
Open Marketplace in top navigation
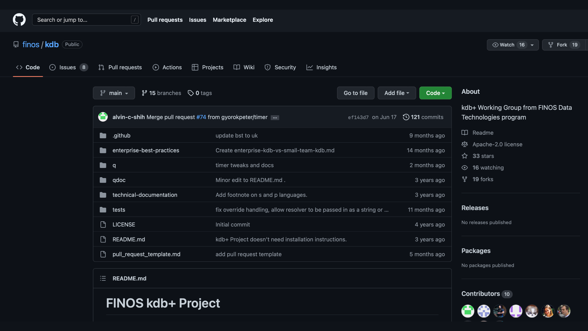pos(229,20)
